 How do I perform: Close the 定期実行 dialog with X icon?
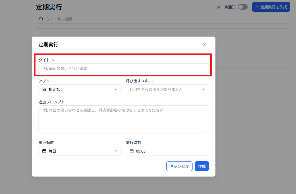pyautogui.click(x=205, y=44)
